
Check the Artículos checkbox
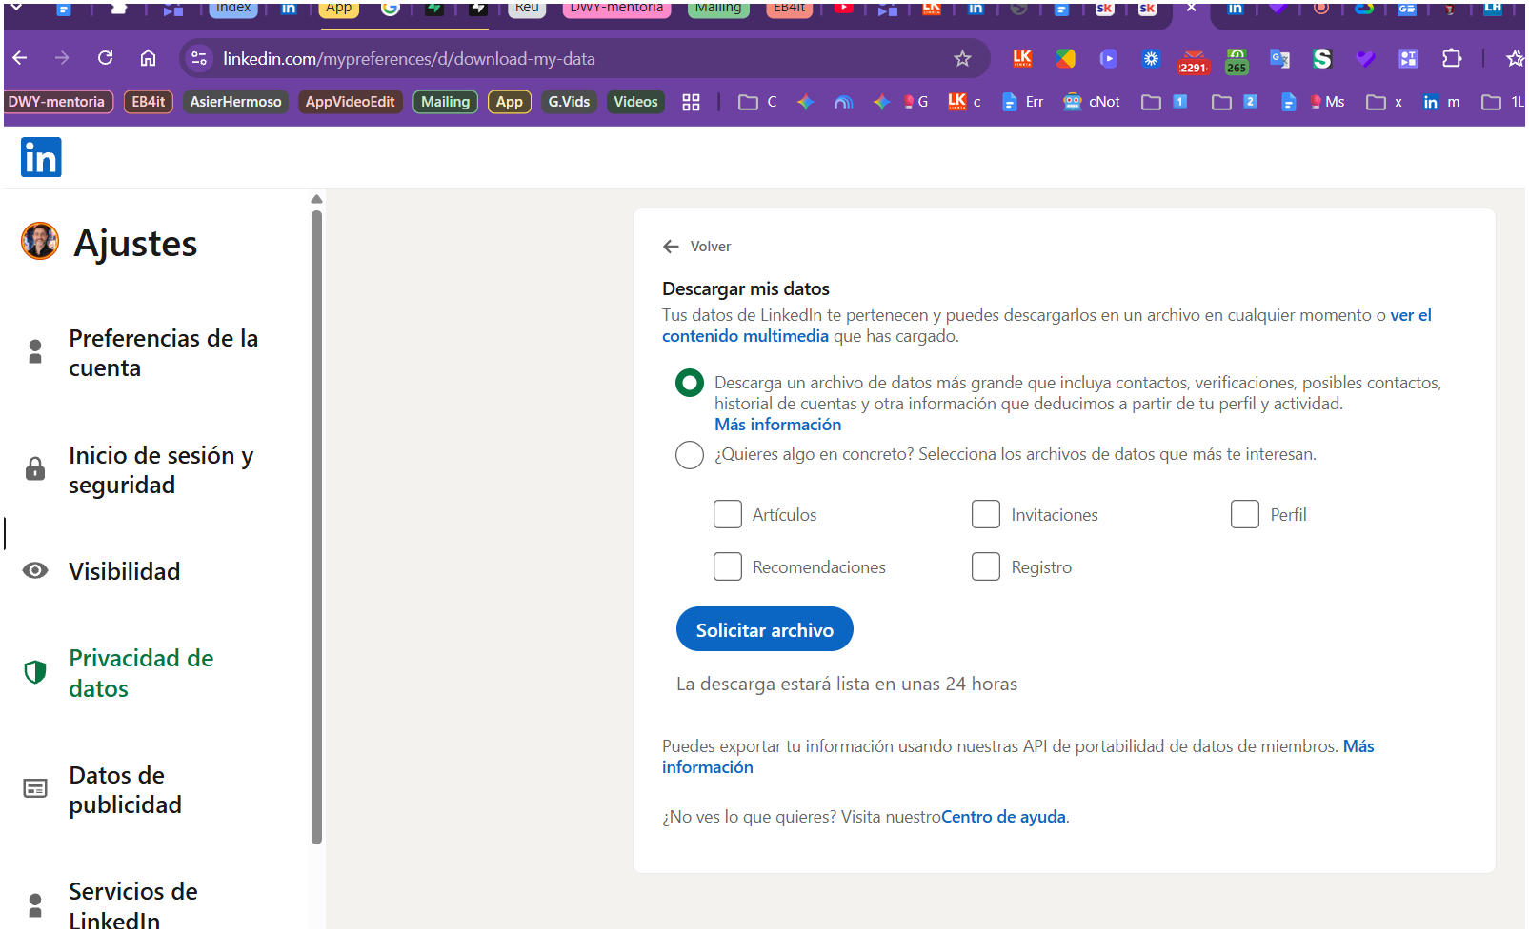click(x=728, y=514)
